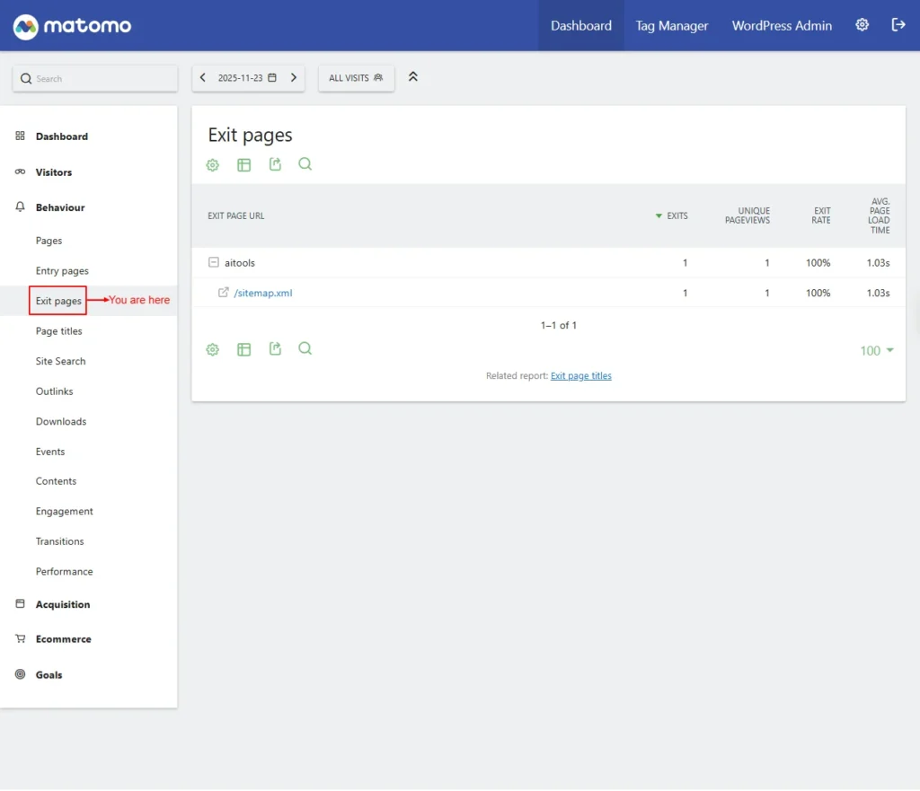
Task: Open report settings cog below Exit pages title
Action: coord(213,165)
